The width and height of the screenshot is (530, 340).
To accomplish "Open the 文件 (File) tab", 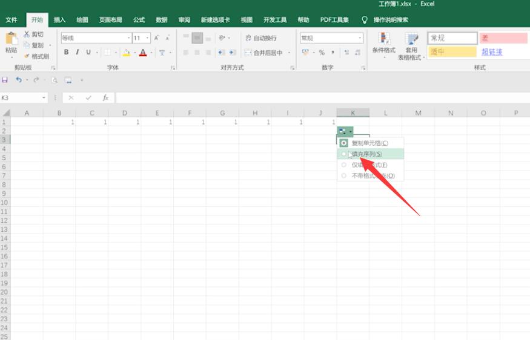I will click(x=12, y=20).
